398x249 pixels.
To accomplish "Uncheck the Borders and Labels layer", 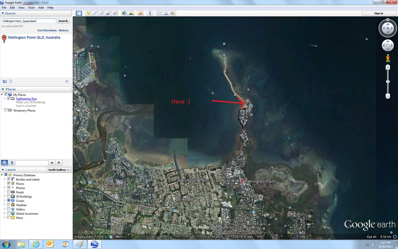I will coord(9,179).
